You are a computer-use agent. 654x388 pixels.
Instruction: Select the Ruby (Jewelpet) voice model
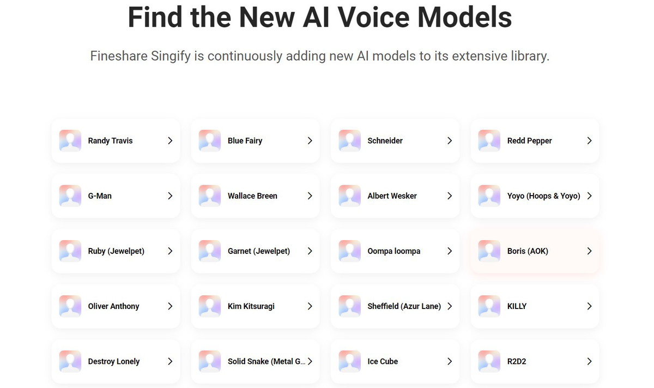[x=116, y=251]
